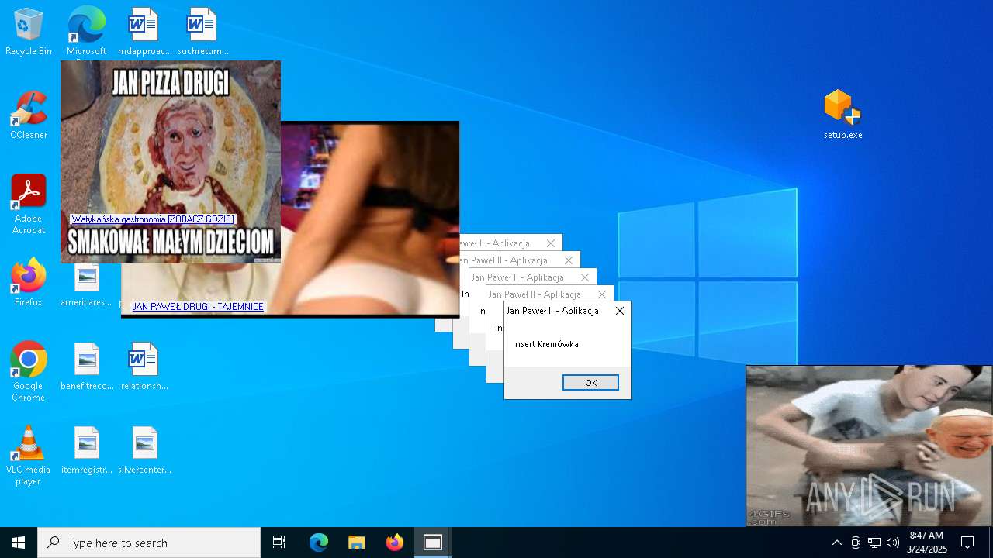Follow the JAN PAWEŁ DRUGI - TAJEMNICE link
The width and height of the screenshot is (993, 558).
(198, 307)
